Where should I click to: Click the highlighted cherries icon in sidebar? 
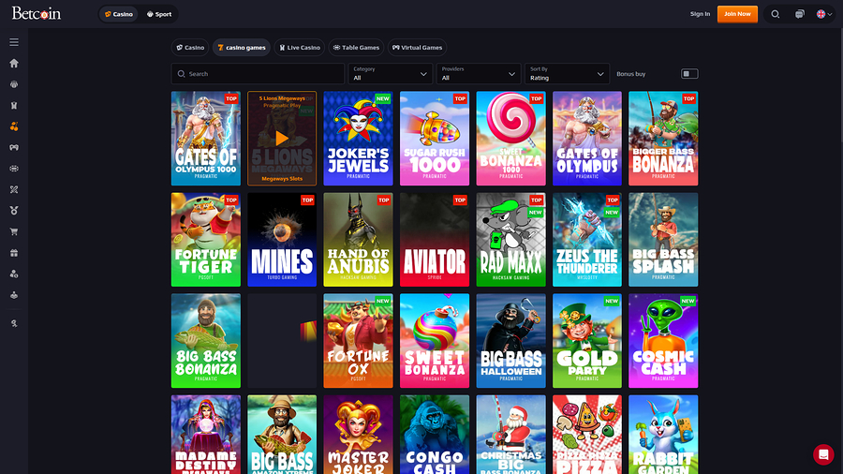pos(14,126)
